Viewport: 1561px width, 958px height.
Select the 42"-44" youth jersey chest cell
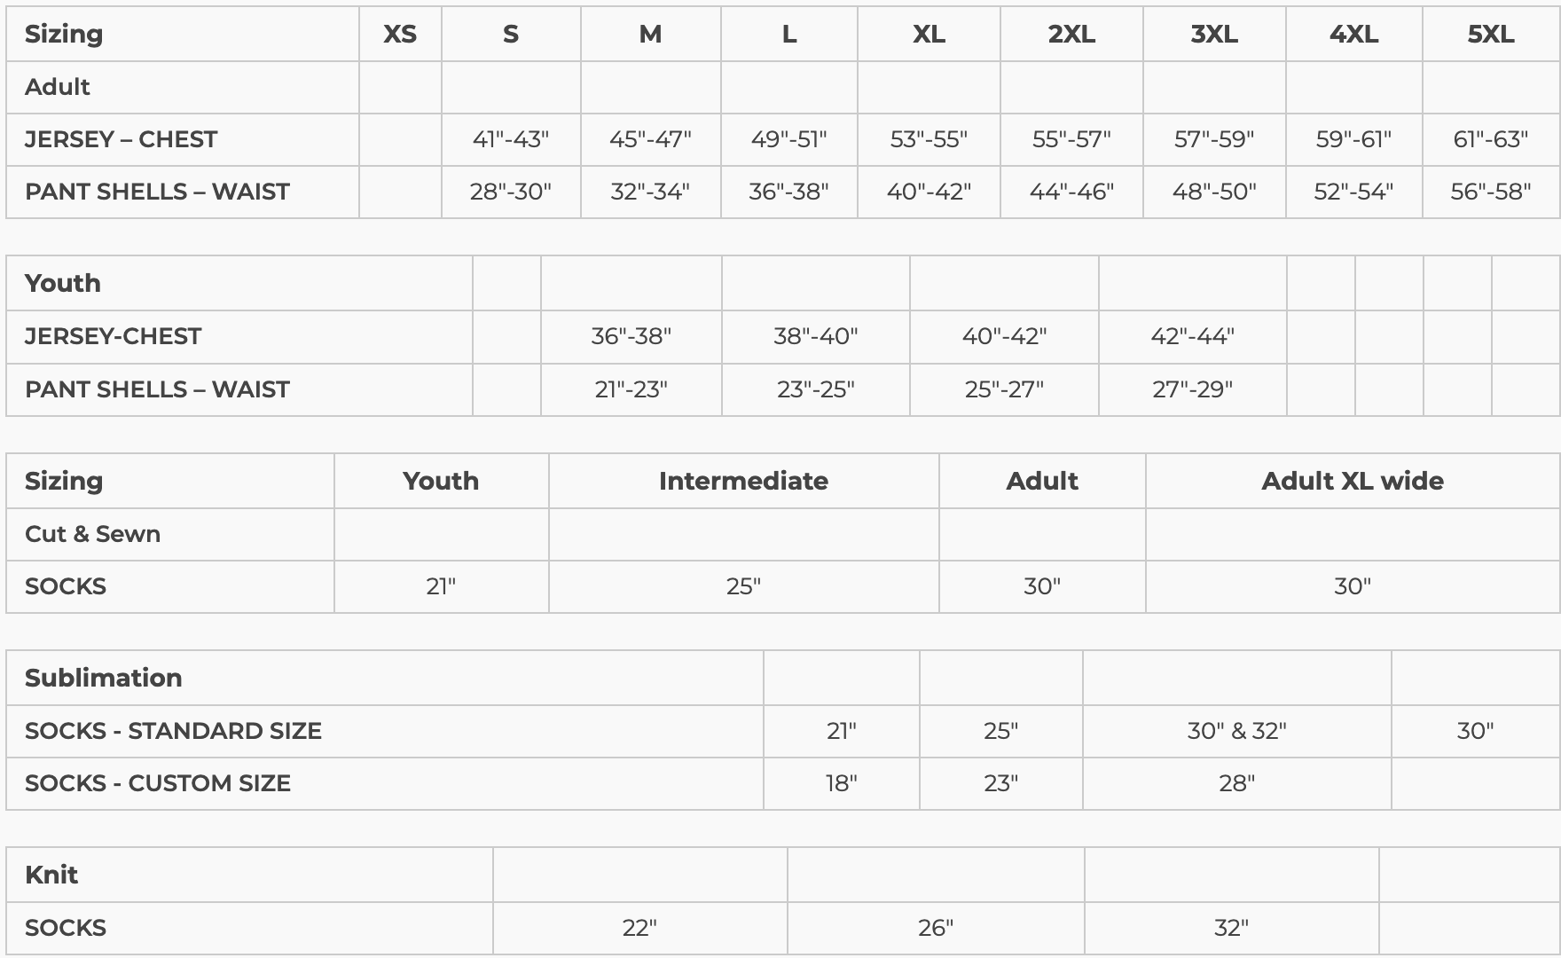click(x=1192, y=336)
